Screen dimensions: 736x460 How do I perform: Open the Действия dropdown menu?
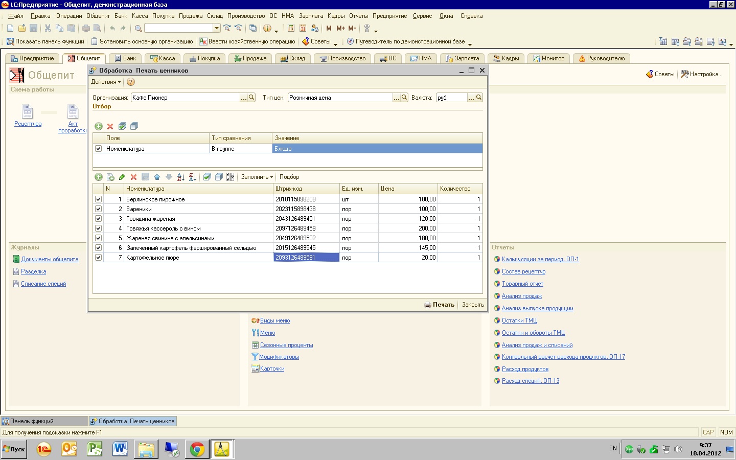tap(106, 82)
